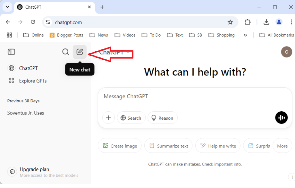Open Explore GPTs in the sidebar
The width and height of the screenshot is (295, 188).
(x=27, y=81)
